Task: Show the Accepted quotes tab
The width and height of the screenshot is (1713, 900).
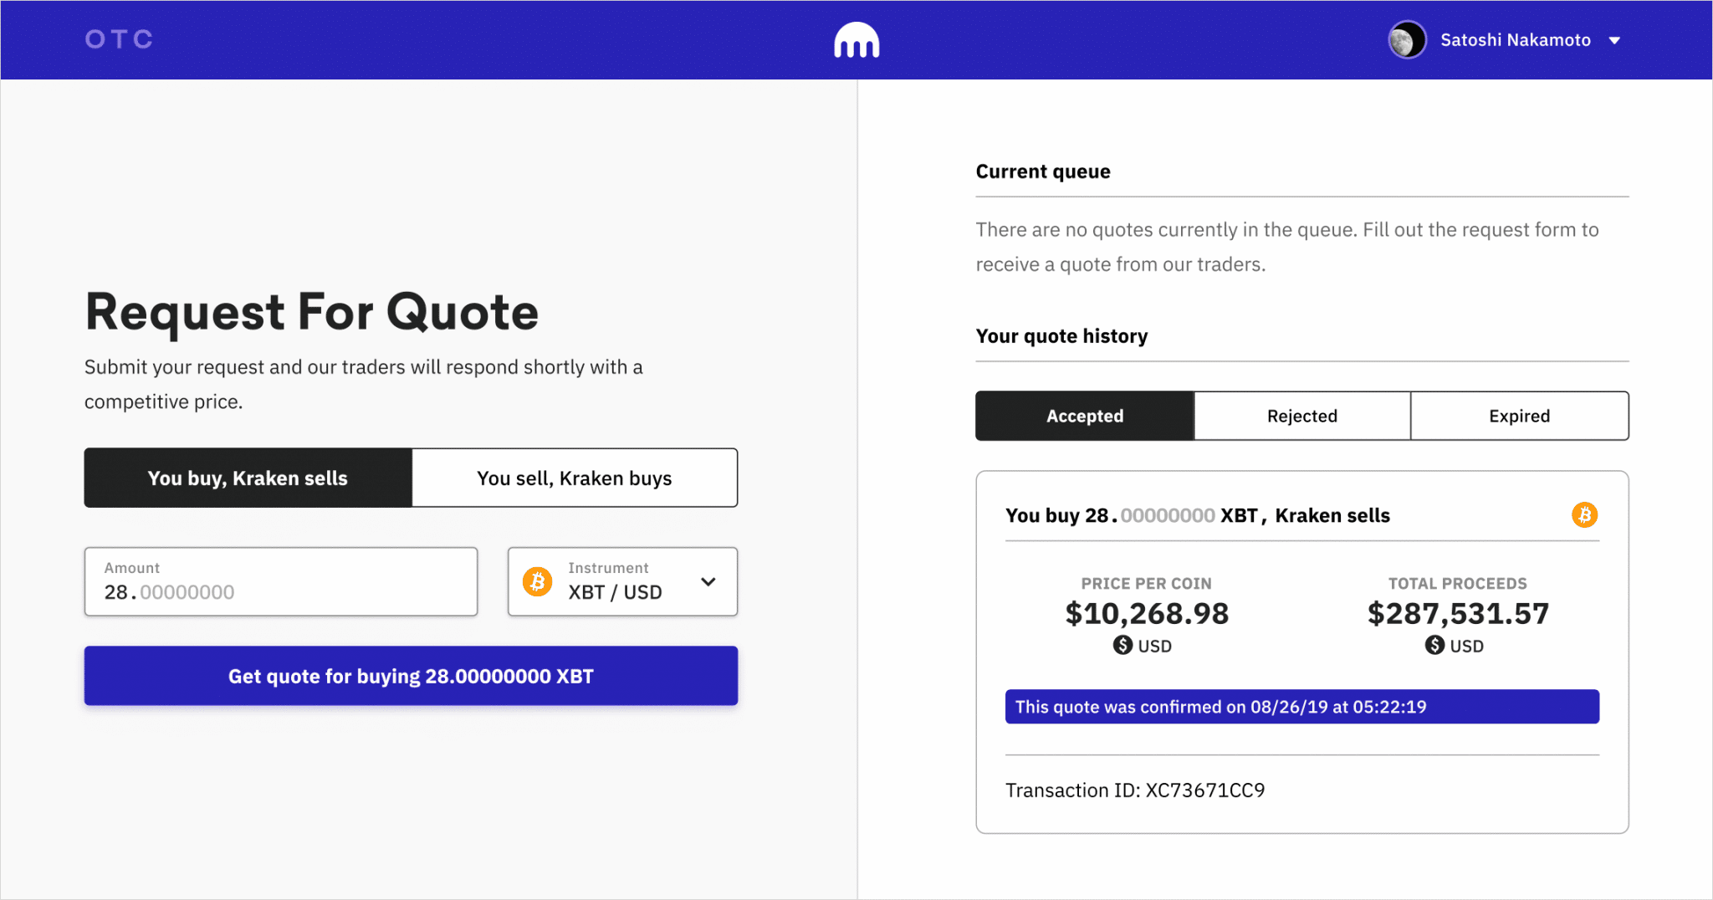Action: [1085, 416]
